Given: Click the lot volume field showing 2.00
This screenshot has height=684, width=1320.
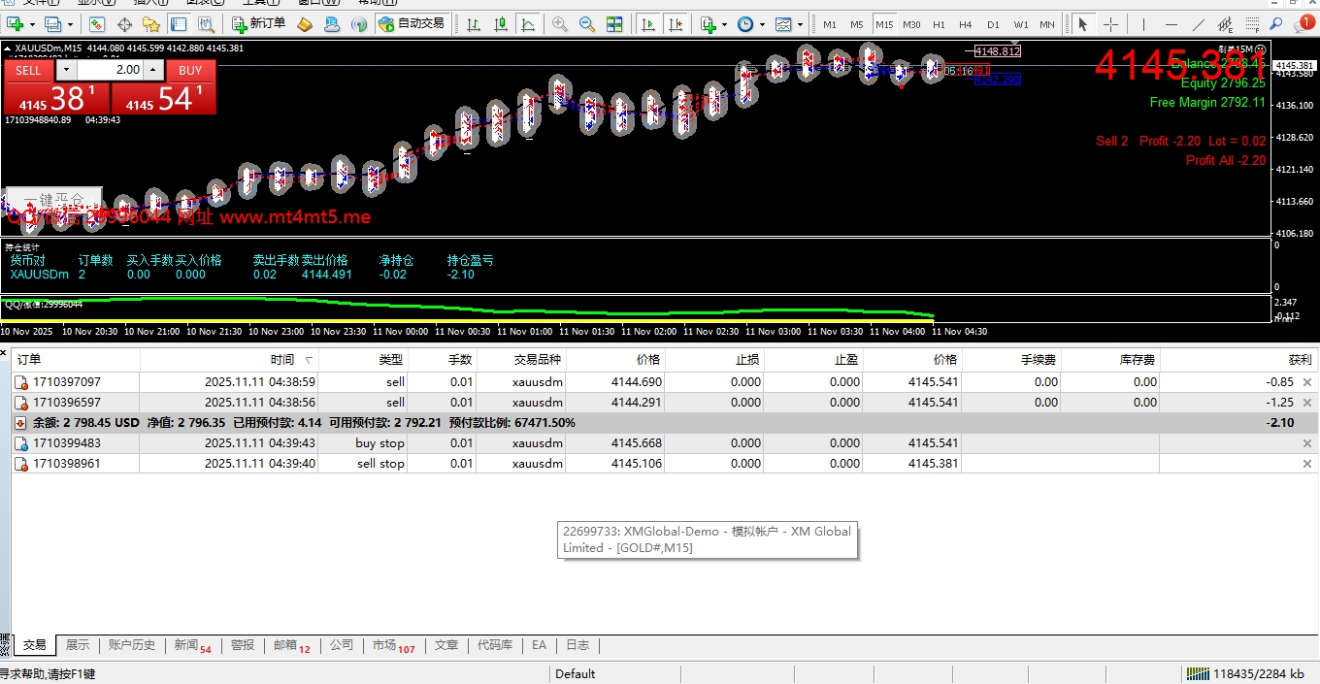Looking at the screenshot, I should coord(109,70).
